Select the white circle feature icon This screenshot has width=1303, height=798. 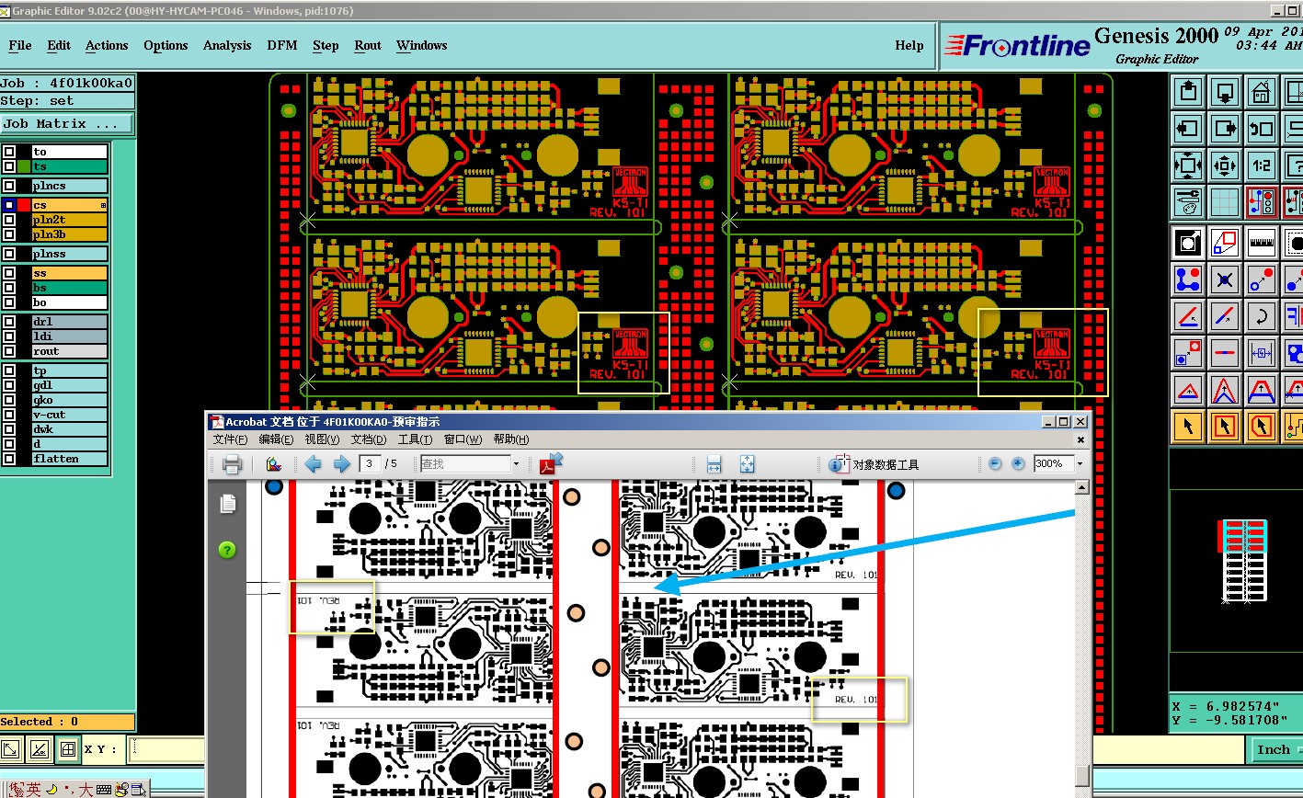coord(1189,243)
